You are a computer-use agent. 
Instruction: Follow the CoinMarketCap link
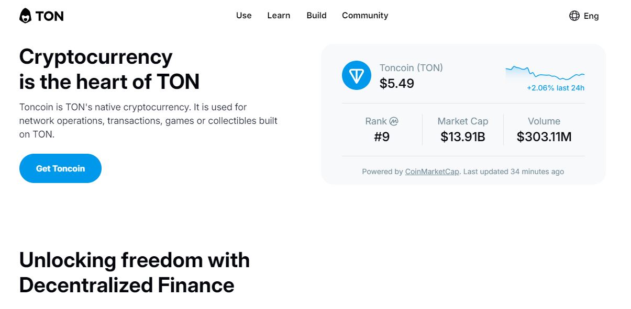tap(432, 171)
